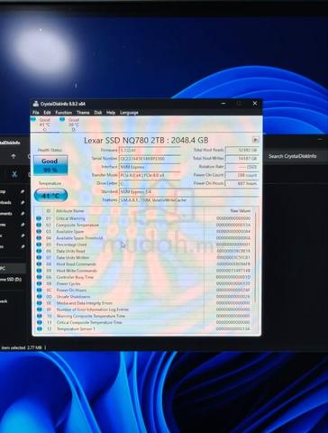This screenshot has height=433, width=328.
Task: Click the Serial Number field
Action: [150, 159]
